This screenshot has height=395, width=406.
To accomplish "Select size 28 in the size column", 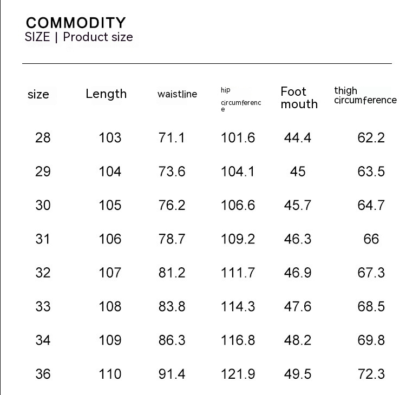I will (x=43, y=138).
